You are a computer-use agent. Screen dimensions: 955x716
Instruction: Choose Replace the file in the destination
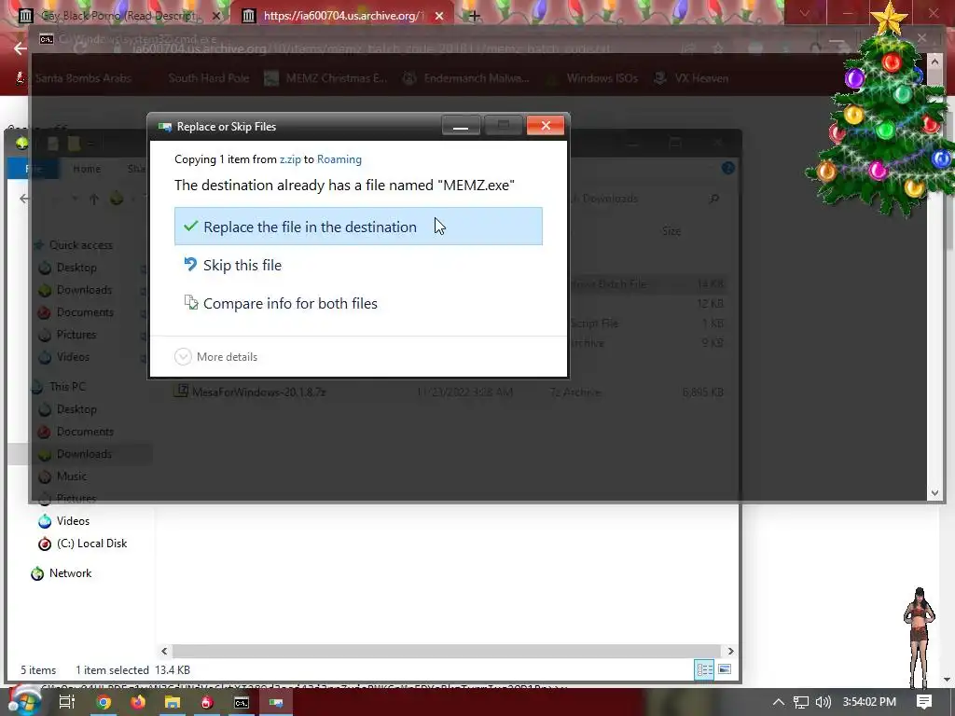point(358,227)
